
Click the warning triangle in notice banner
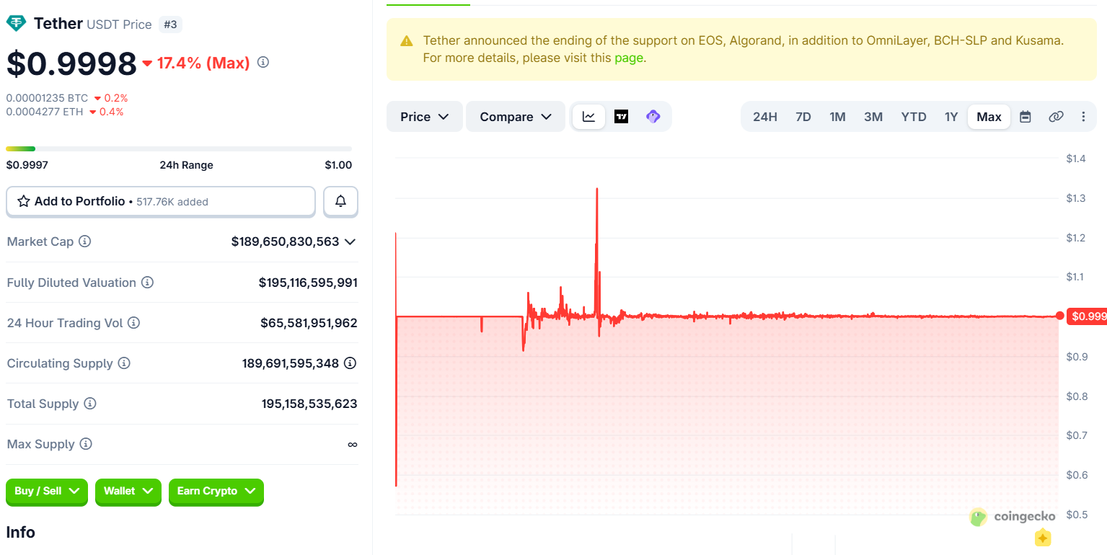[407, 41]
